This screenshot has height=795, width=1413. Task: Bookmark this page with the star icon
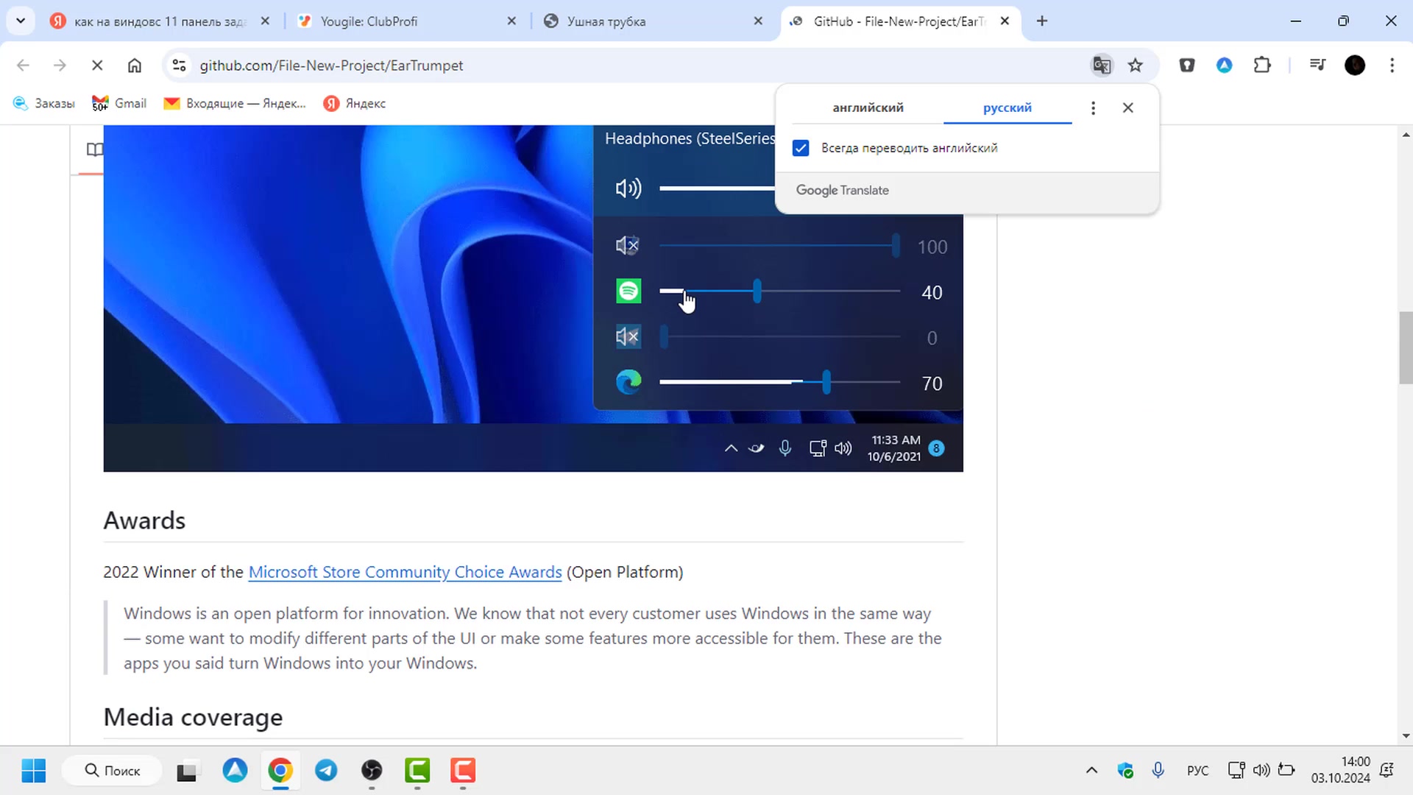point(1136,66)
